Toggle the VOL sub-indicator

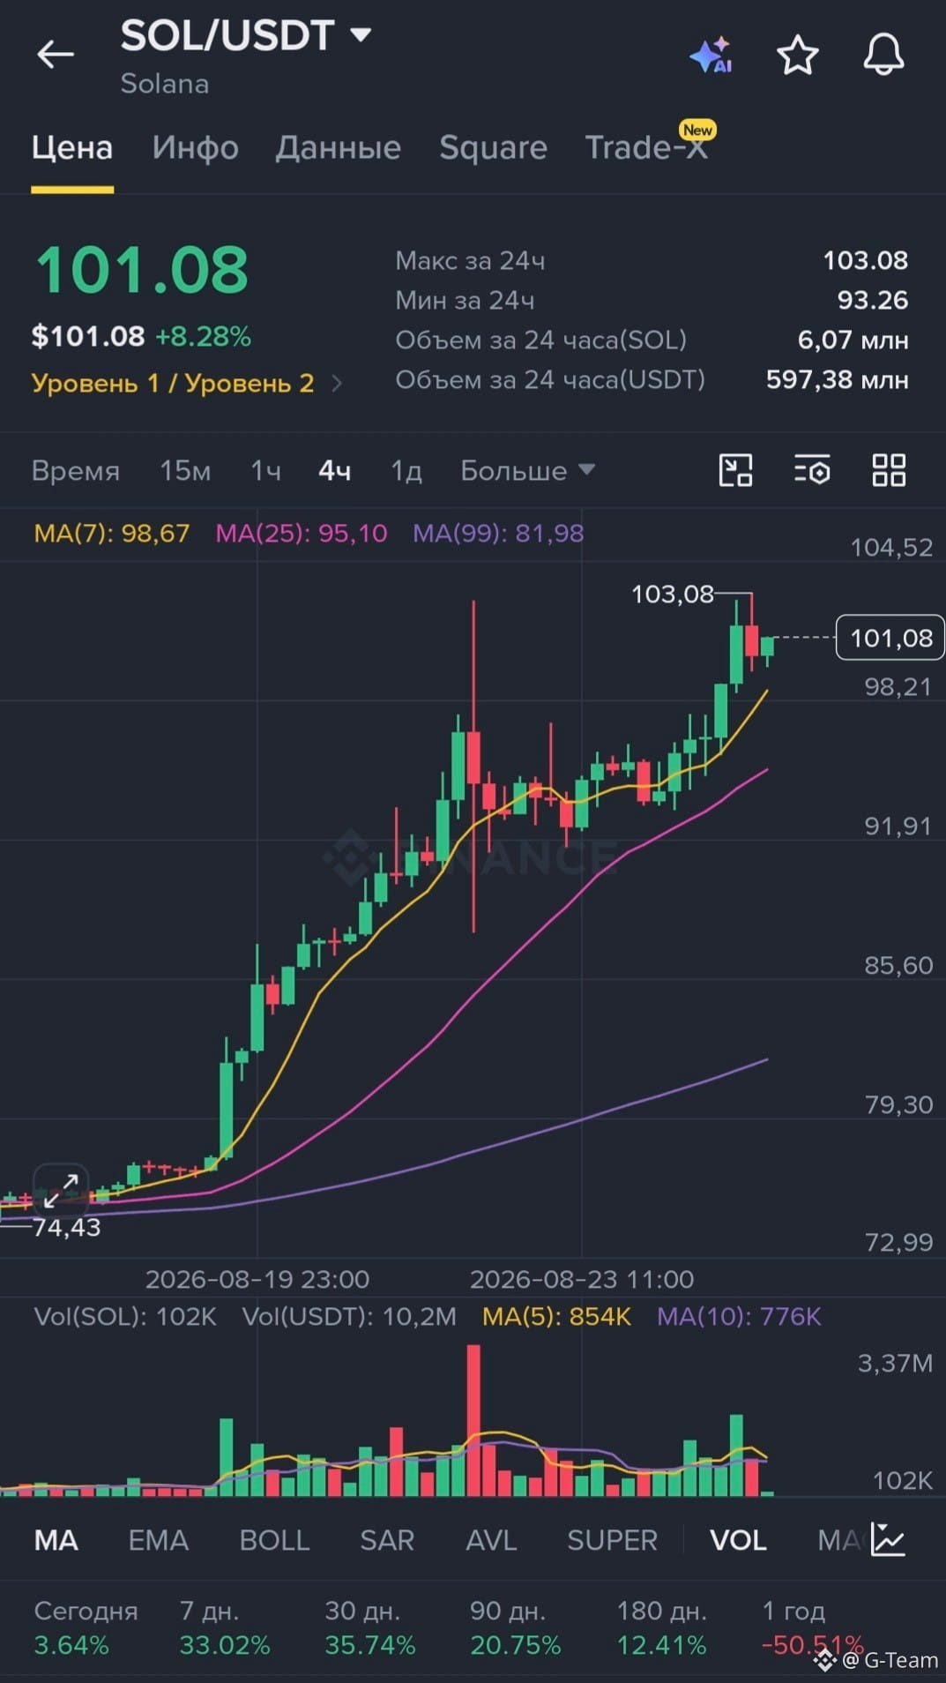pyautogui.click(x=738, y=1540)
